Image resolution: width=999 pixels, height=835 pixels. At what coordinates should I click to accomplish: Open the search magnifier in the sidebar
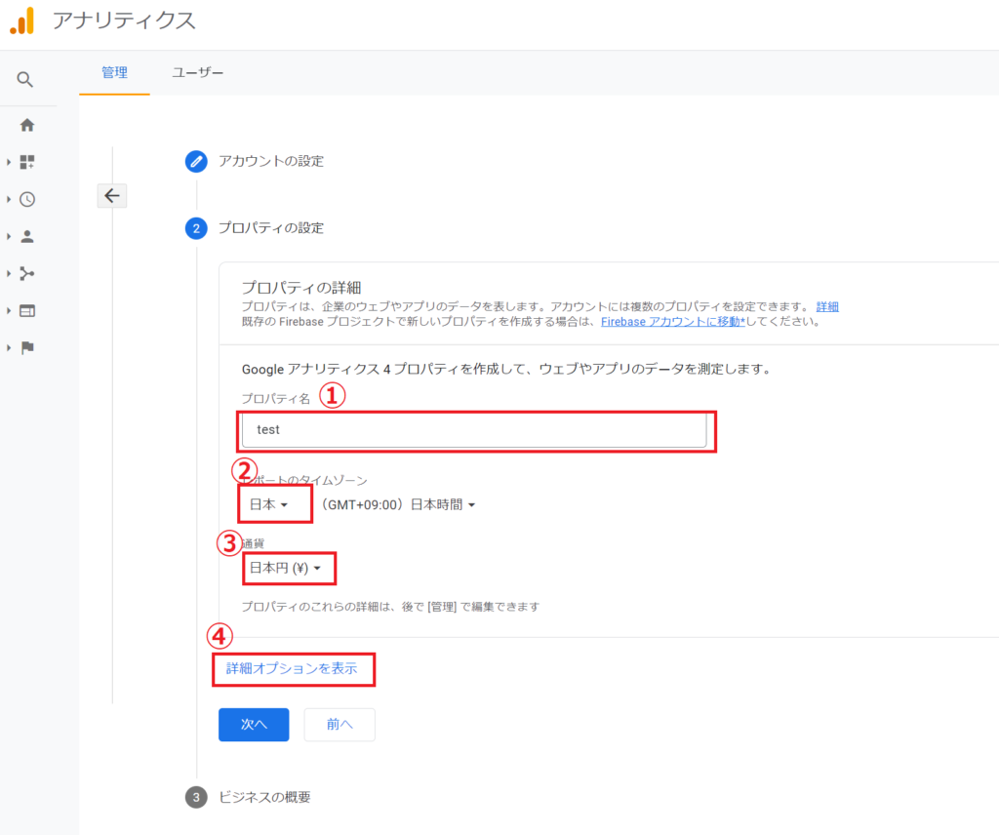(24, 80)
